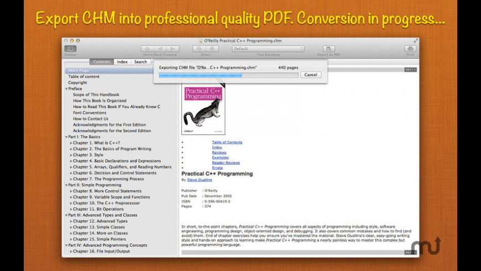Zoom out with the magnifier minus icon
This screenshot has height=271, width=481.
[x=199, y=49]
